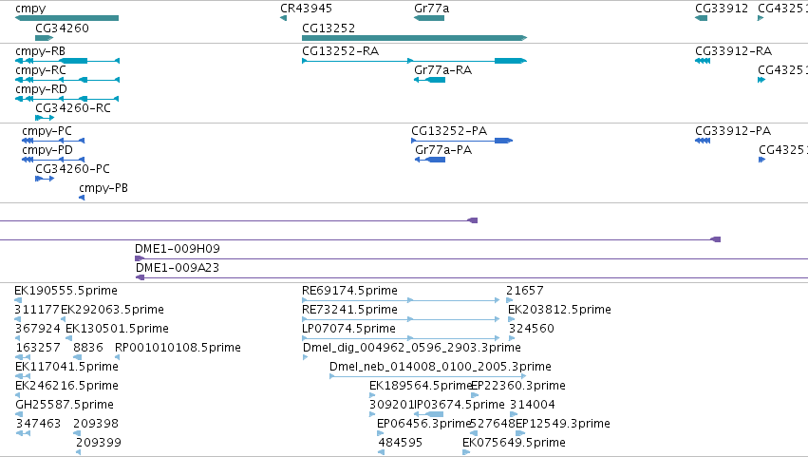808x457 pixels.
Task: Select the cmpy-PB protein marker
Action: click(82, 198)
